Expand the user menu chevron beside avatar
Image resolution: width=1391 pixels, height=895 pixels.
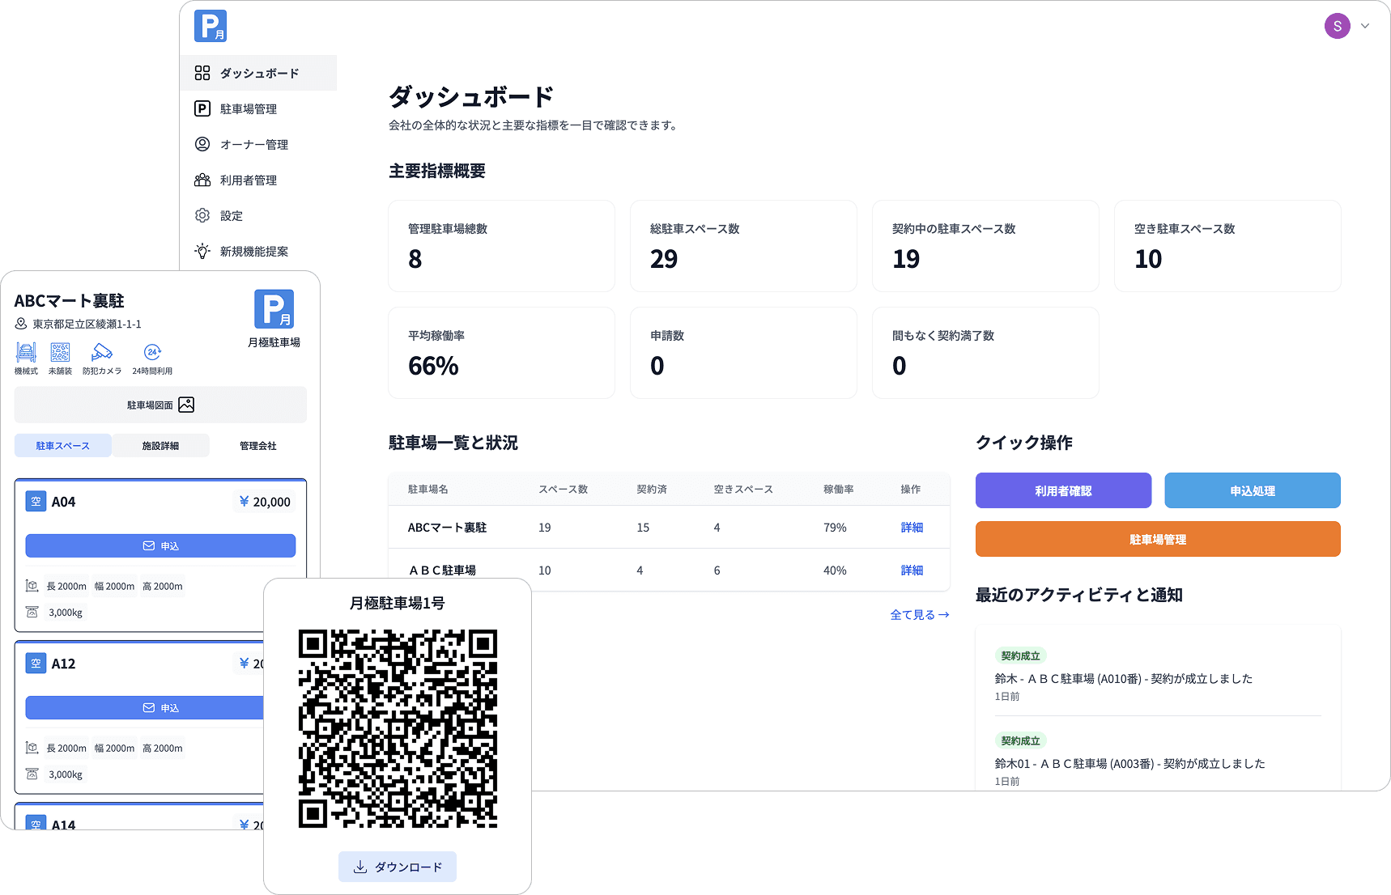[1365, 26]
